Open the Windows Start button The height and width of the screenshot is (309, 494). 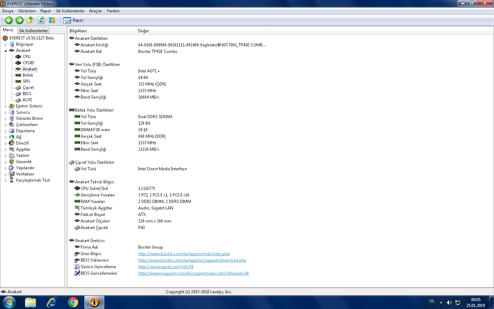[9, 302]
